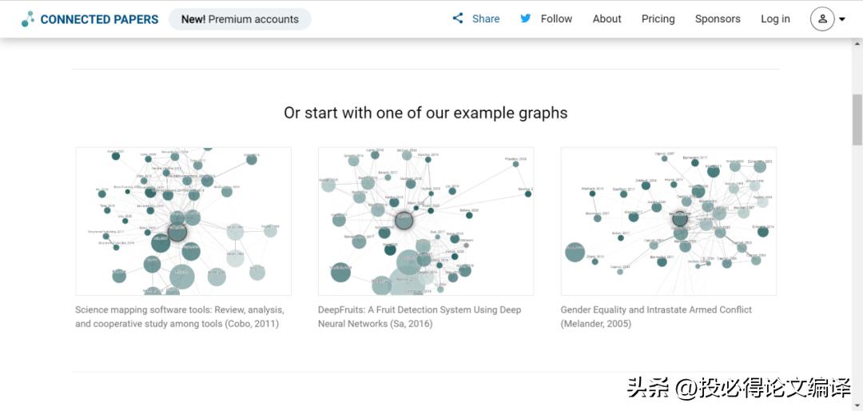Click the New! Premium accounts button
Screen dimensions: 863x411
pos(240,19)
